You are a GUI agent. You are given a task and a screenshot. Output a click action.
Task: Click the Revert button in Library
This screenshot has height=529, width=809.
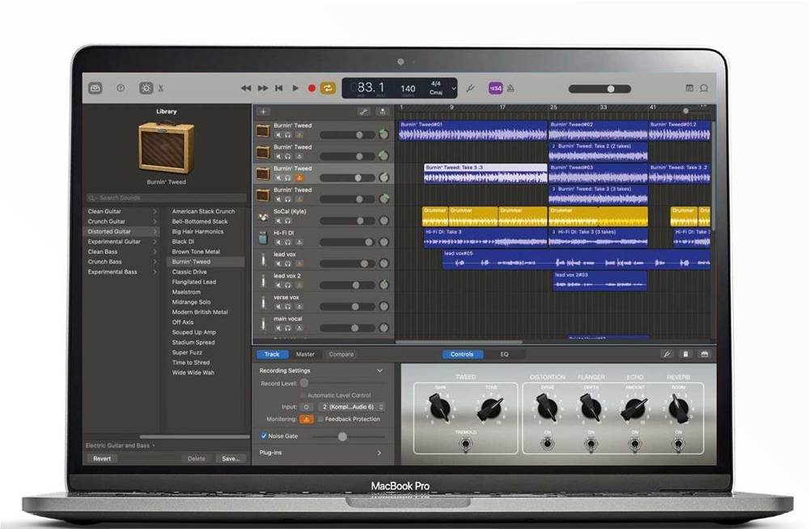(x=102, y=459)
